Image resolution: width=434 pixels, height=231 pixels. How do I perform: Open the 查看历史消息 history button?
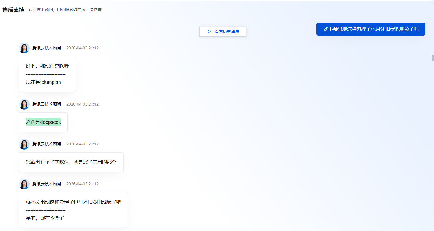coord(223,31)
